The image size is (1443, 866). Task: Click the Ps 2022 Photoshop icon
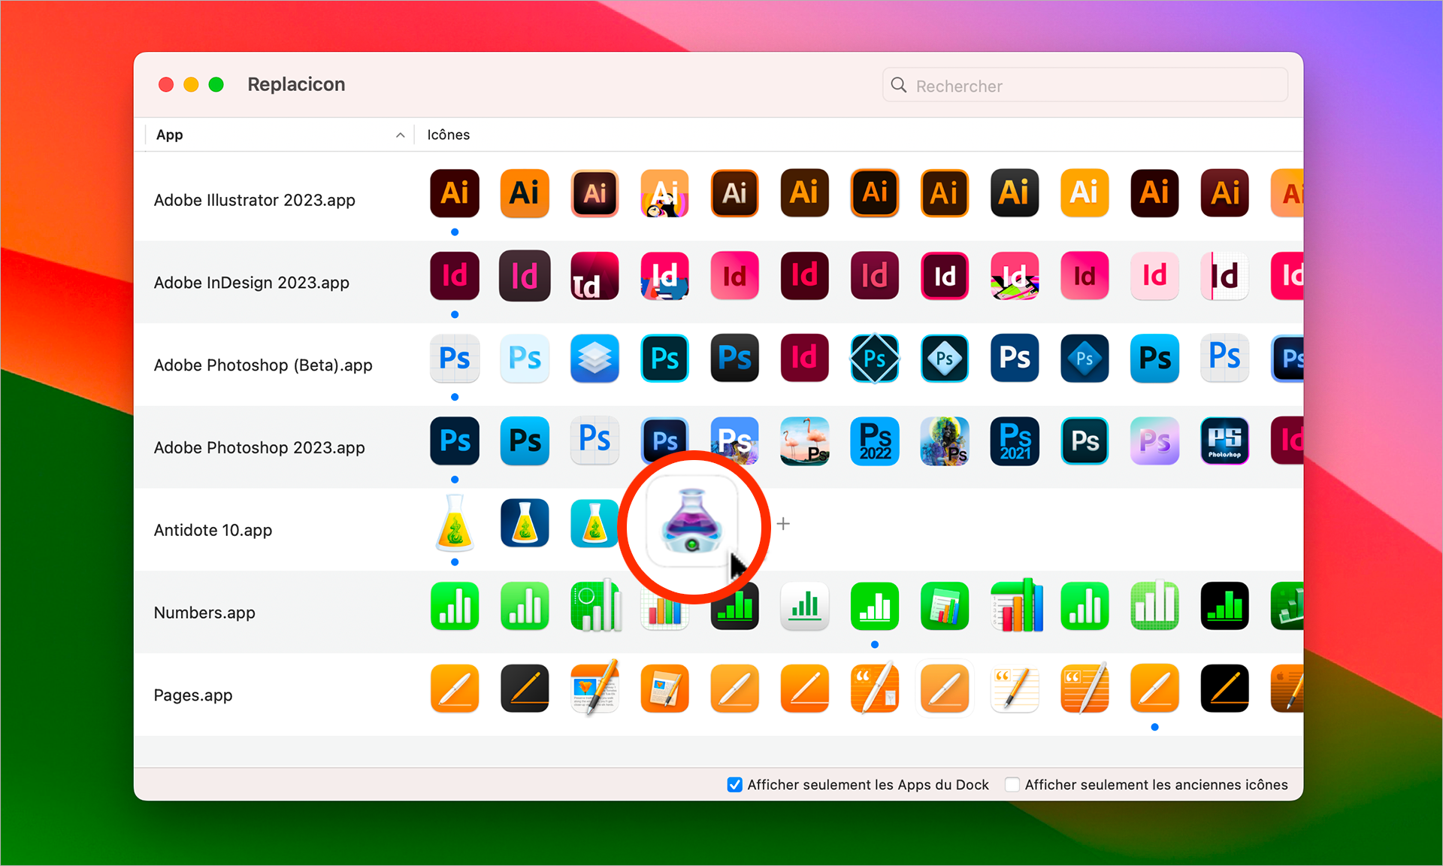point(874,441)
